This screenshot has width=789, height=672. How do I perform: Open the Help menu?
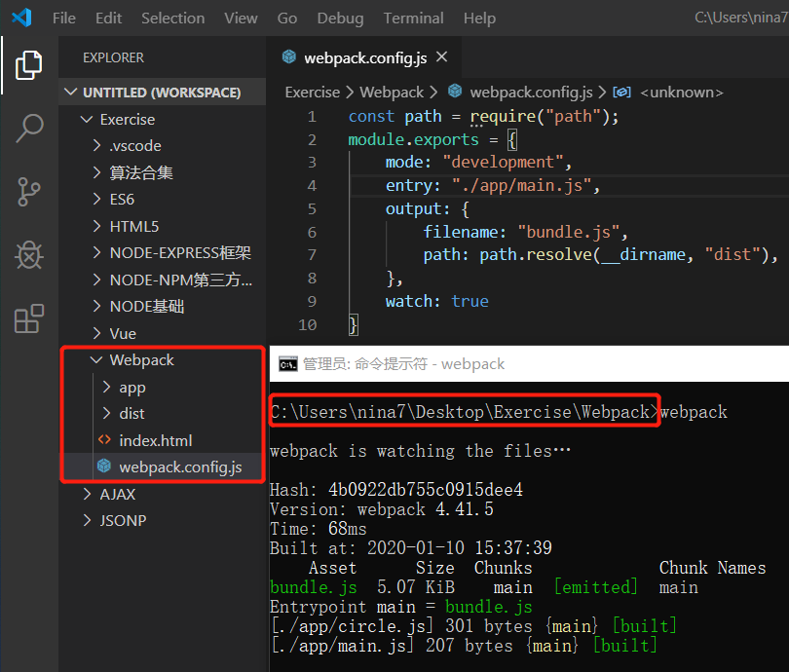(479, 19)
